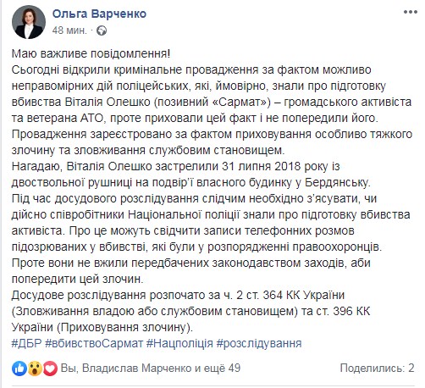Click the red Love heart reaction icon
Viewport: 425px width, 388px height.
(x=50, y=369)
